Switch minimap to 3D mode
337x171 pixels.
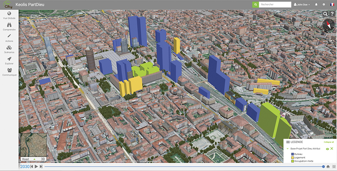pyautogui.click(x=43, y=159)
